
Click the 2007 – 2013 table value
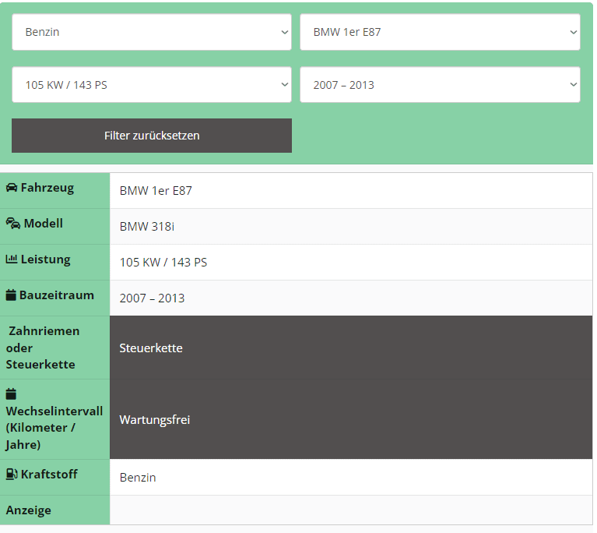(x=152, y=298)
